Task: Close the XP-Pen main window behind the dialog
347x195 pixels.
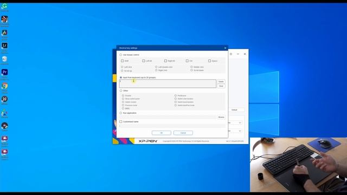Action: point(245,54)
